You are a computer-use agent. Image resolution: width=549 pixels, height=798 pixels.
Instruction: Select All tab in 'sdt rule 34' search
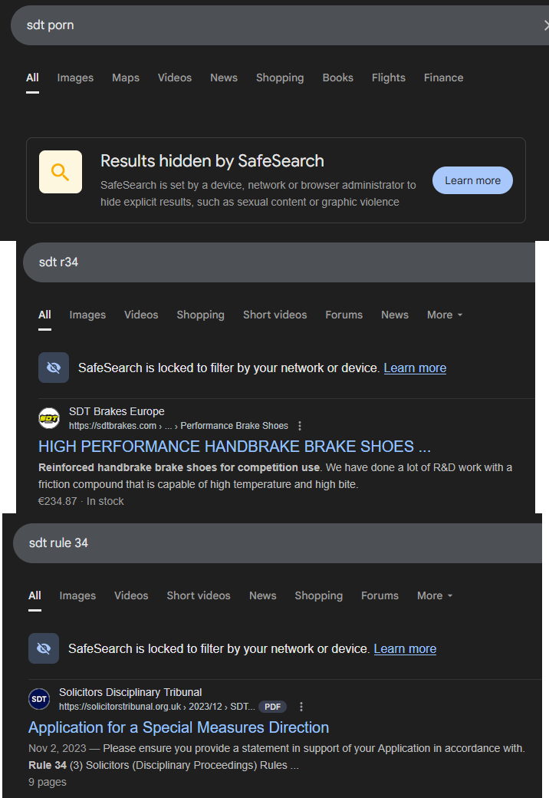(35, 595)
